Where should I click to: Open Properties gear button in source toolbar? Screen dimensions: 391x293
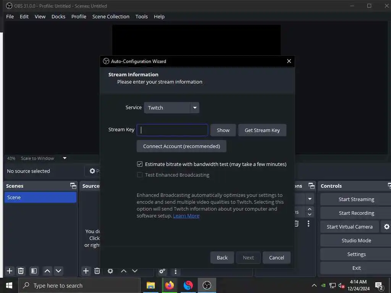(93, 171)
